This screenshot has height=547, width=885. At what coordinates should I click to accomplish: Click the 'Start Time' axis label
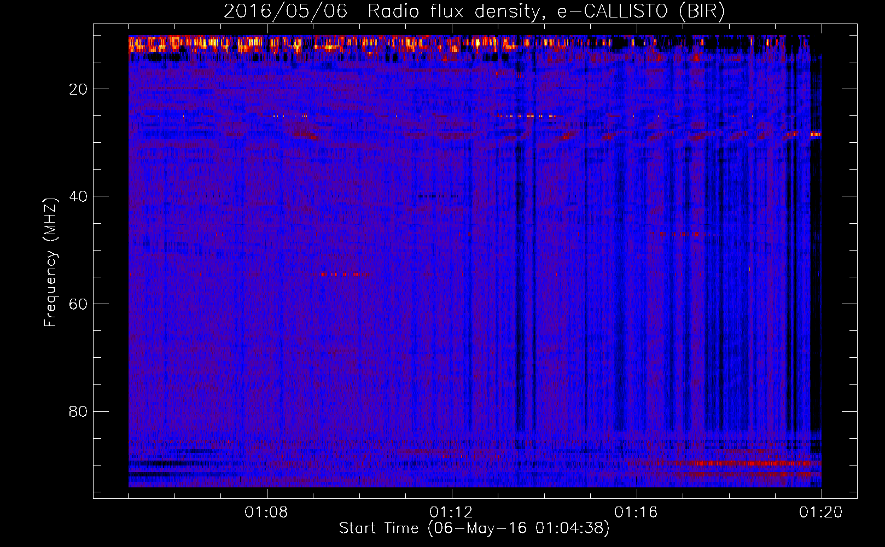(x=474, y=528)
